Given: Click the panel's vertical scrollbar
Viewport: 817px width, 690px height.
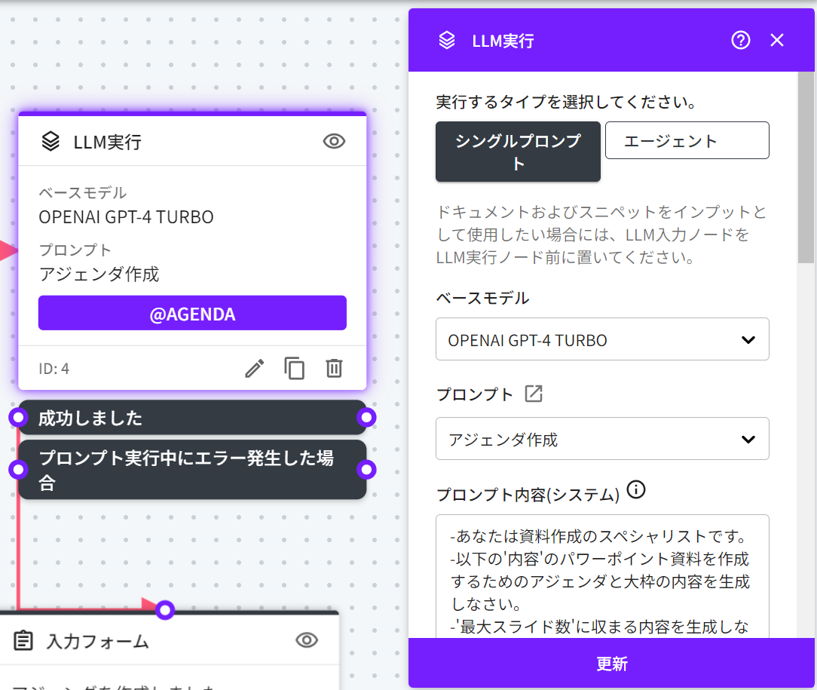Looking at the screenshot, I should 806,166.
